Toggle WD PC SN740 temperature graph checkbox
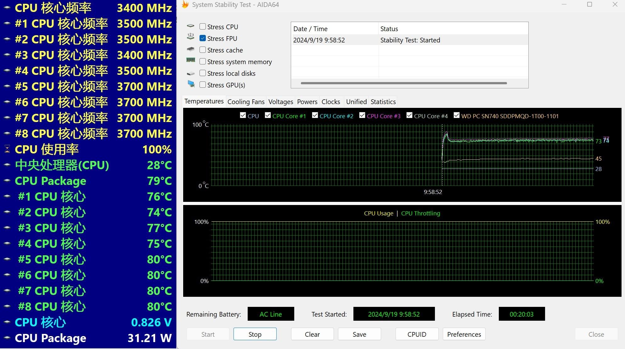The image size is (625, 349). [x=457, y=115]
